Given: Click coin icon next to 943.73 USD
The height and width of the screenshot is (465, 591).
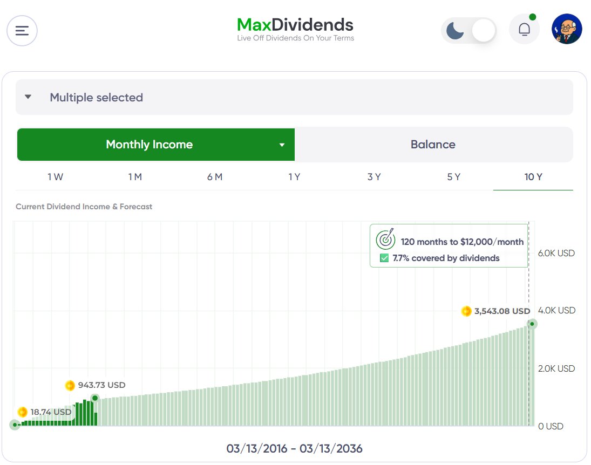Looking at the screenshot, I should (x=70, y=386).
